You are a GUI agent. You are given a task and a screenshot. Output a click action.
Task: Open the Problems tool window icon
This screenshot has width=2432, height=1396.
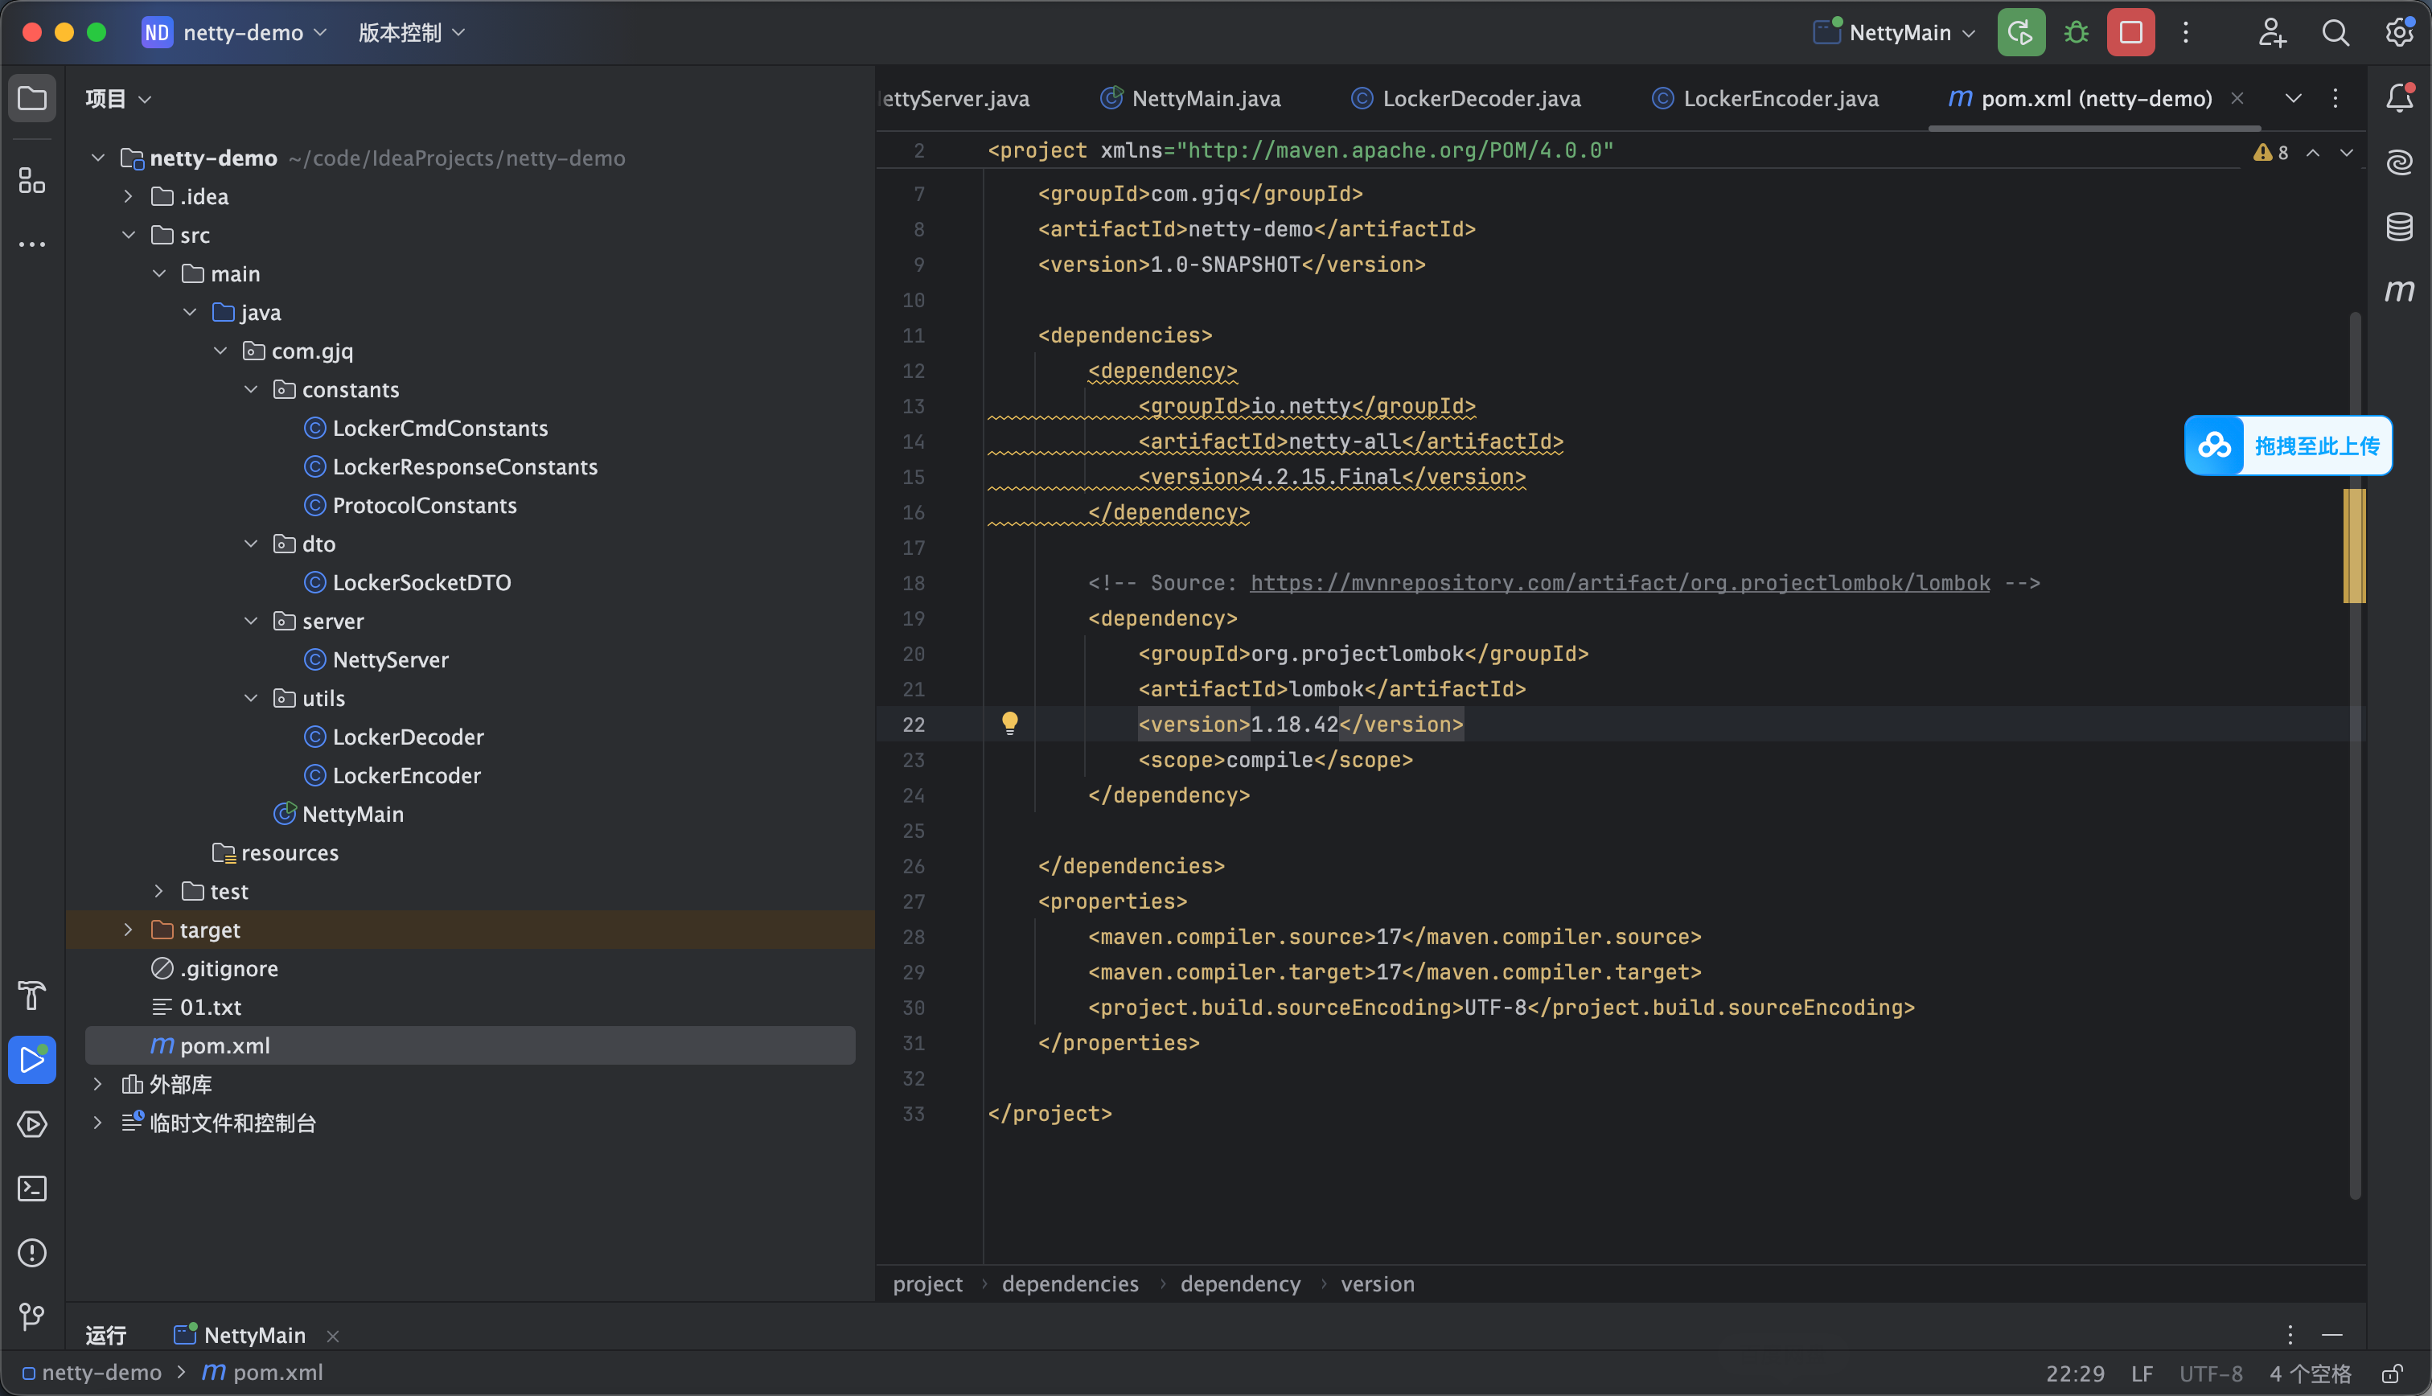pyautogui.click(x=33, y=1252)
